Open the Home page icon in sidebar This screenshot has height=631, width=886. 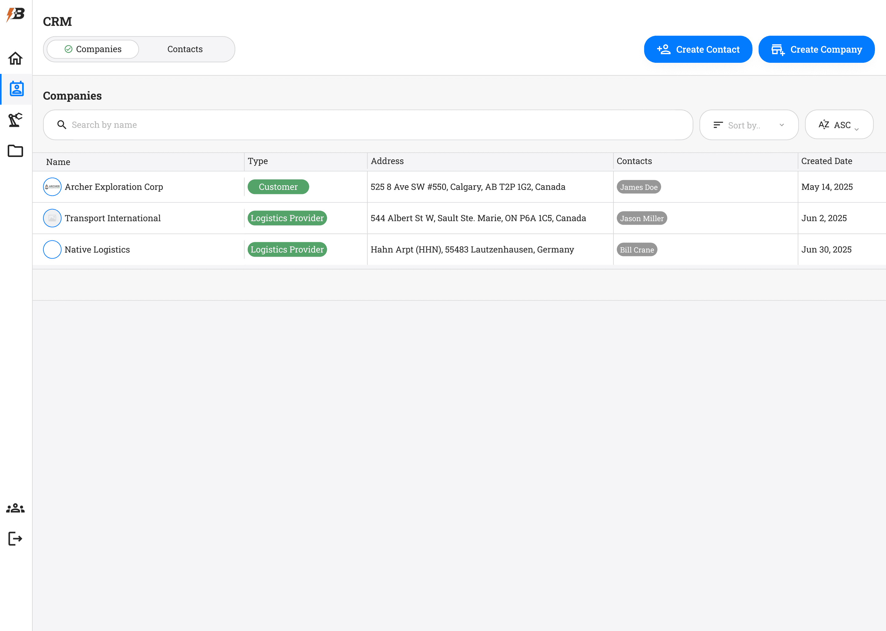(15, 58)
